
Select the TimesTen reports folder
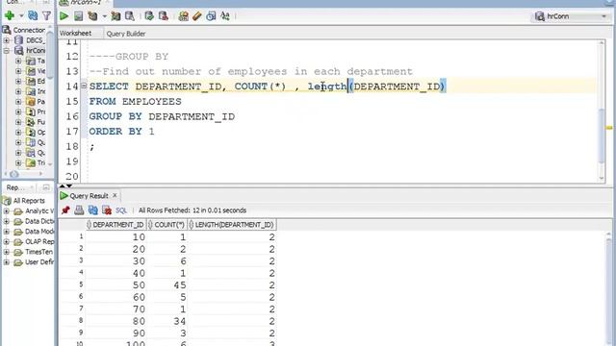coord(38,252)
